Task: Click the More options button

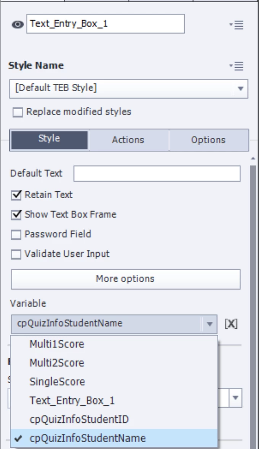Action: click(x=125, y=279)
